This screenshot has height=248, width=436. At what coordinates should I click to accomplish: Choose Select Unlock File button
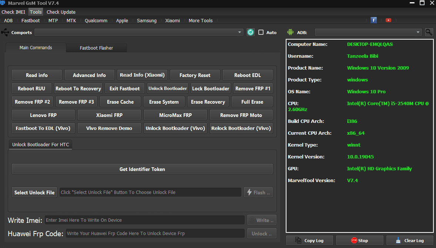[34, 192]
